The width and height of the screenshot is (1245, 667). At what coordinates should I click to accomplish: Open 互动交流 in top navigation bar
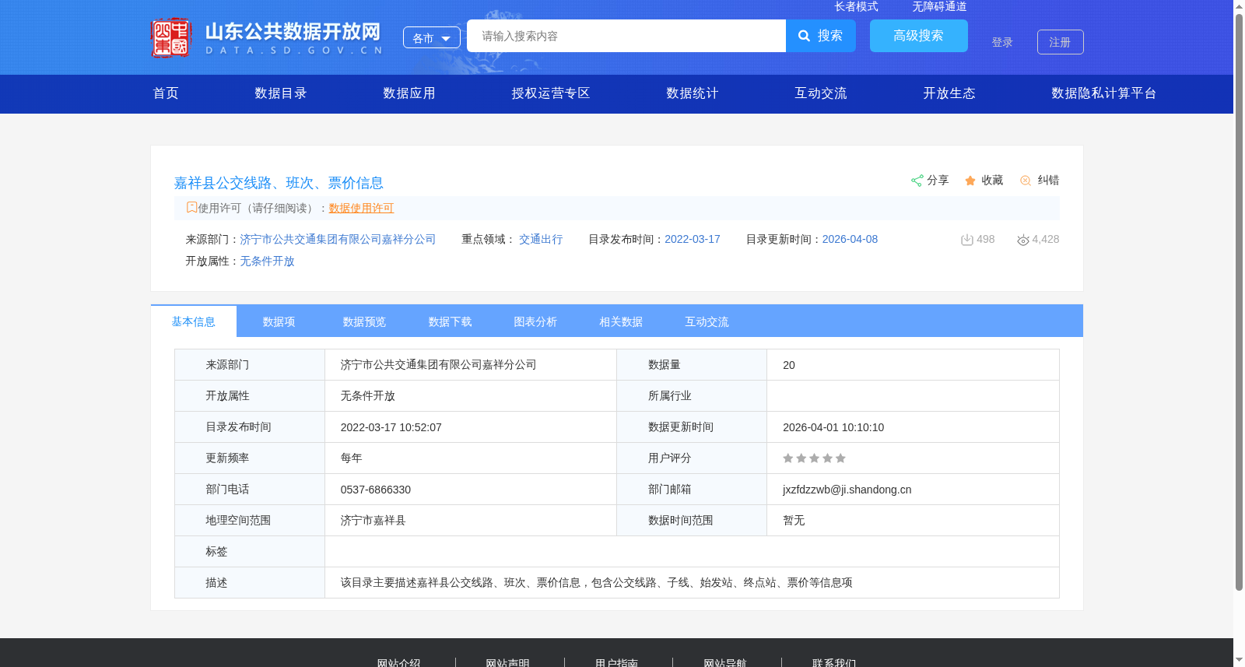(x=821, y=93)
